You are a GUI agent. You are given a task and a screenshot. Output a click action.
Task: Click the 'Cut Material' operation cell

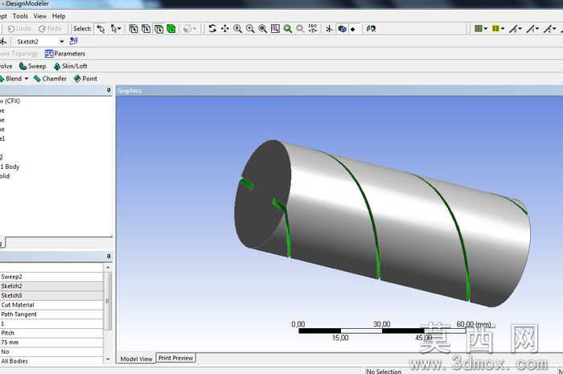coord(51,305)
